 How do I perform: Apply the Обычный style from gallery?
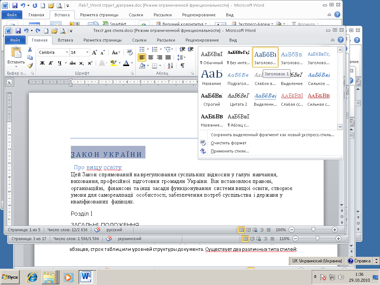coord(212,57)
